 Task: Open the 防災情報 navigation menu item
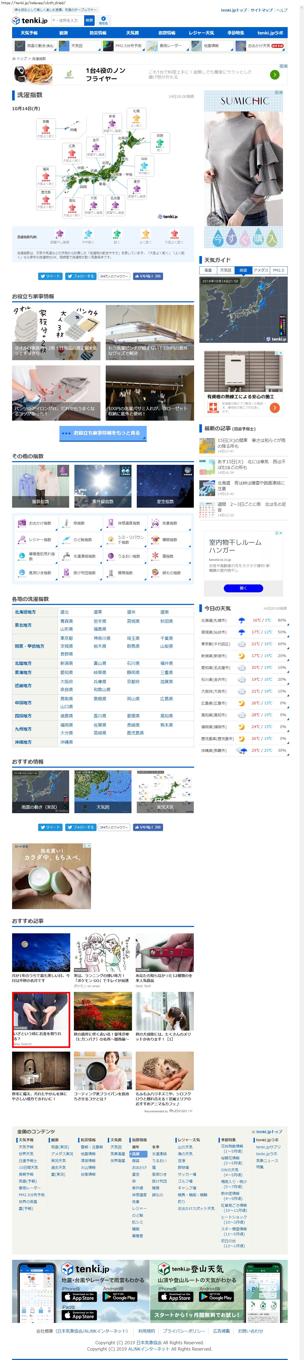coord(98,33)
